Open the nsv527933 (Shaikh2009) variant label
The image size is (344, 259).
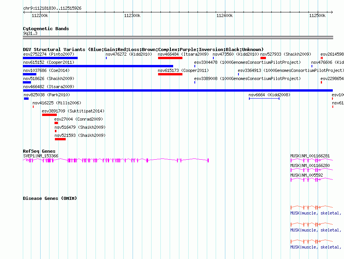[286, 54]
